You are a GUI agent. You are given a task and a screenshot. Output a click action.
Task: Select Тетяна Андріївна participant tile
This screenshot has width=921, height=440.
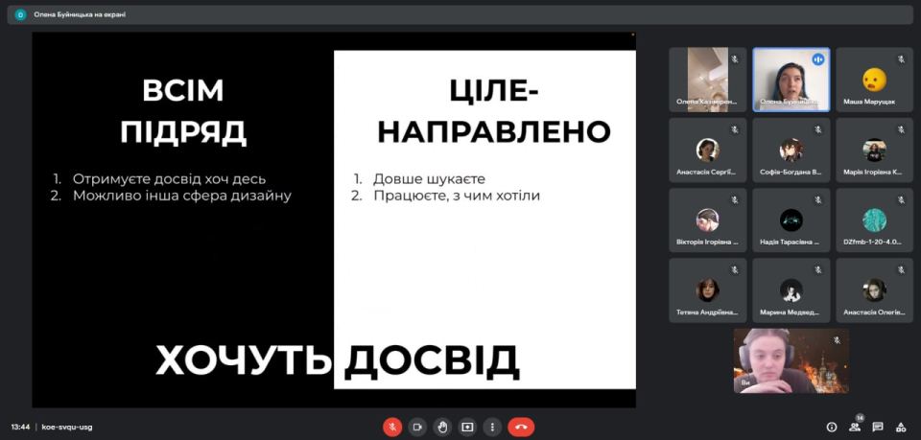708,290
